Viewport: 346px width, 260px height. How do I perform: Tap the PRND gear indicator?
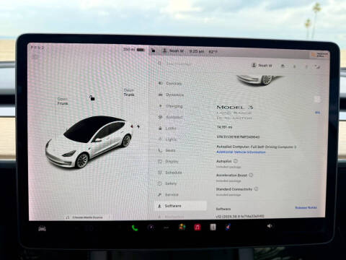coord(37,48)
